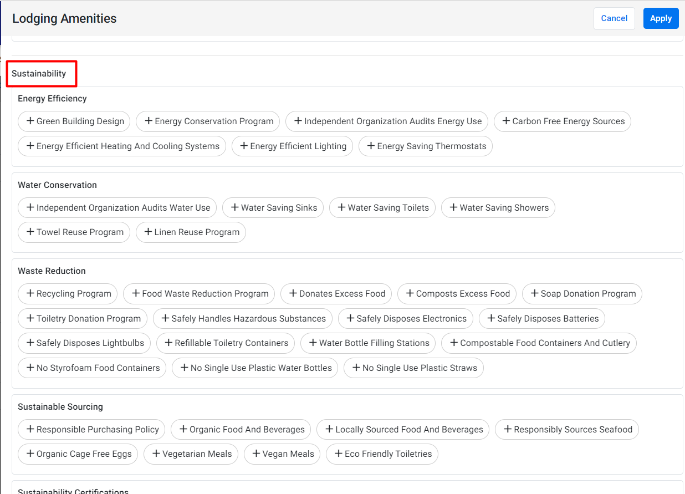This screenshot has height=494, width=685.
Task: Add Composts Excess Food chip
Action: 457,294
